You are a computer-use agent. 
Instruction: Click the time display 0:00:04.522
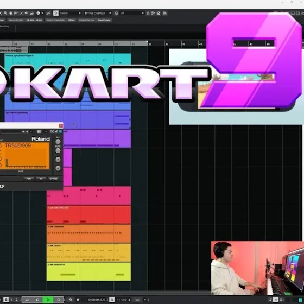[97, 300]
